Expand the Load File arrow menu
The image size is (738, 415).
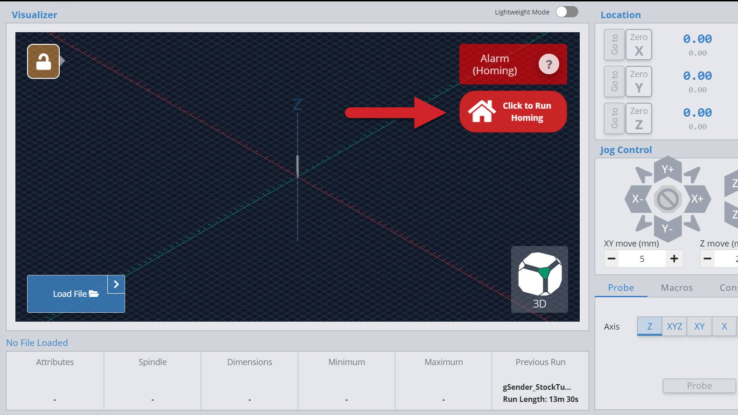(x=116, y=284)
